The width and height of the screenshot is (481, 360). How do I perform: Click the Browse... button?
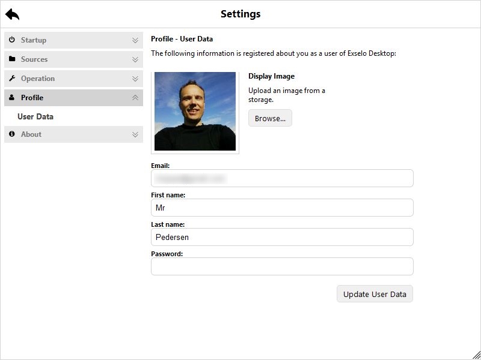270,118
